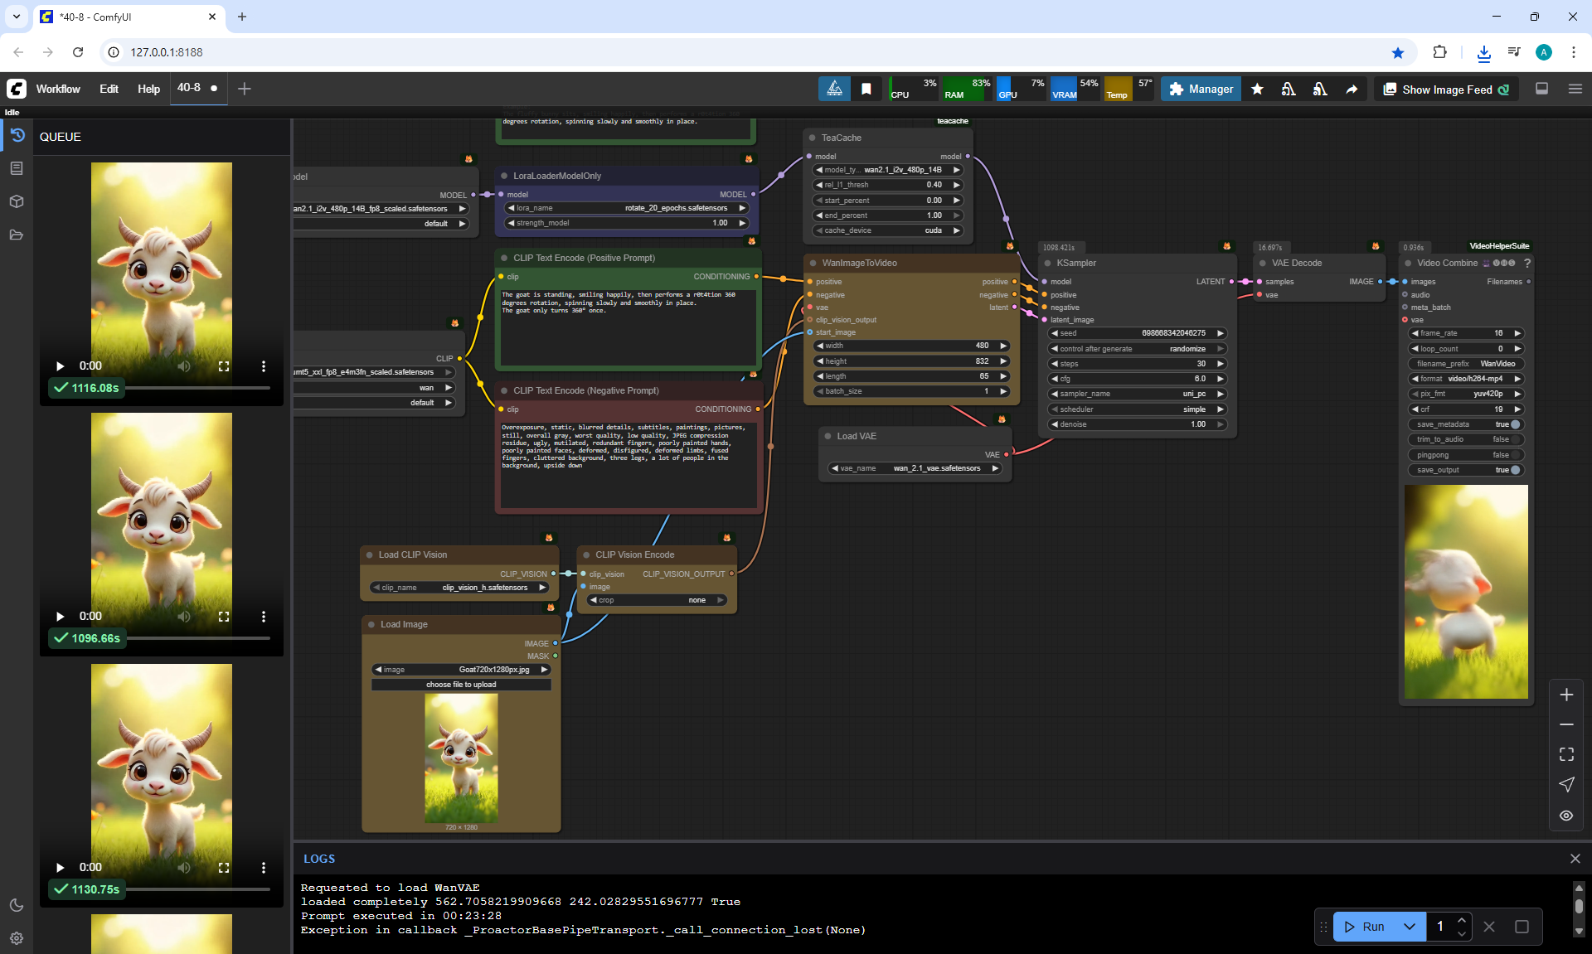Toggle dark theme moon icon
The width and height of the screenshot is (1592, 954).
click(x=17, y=905)
